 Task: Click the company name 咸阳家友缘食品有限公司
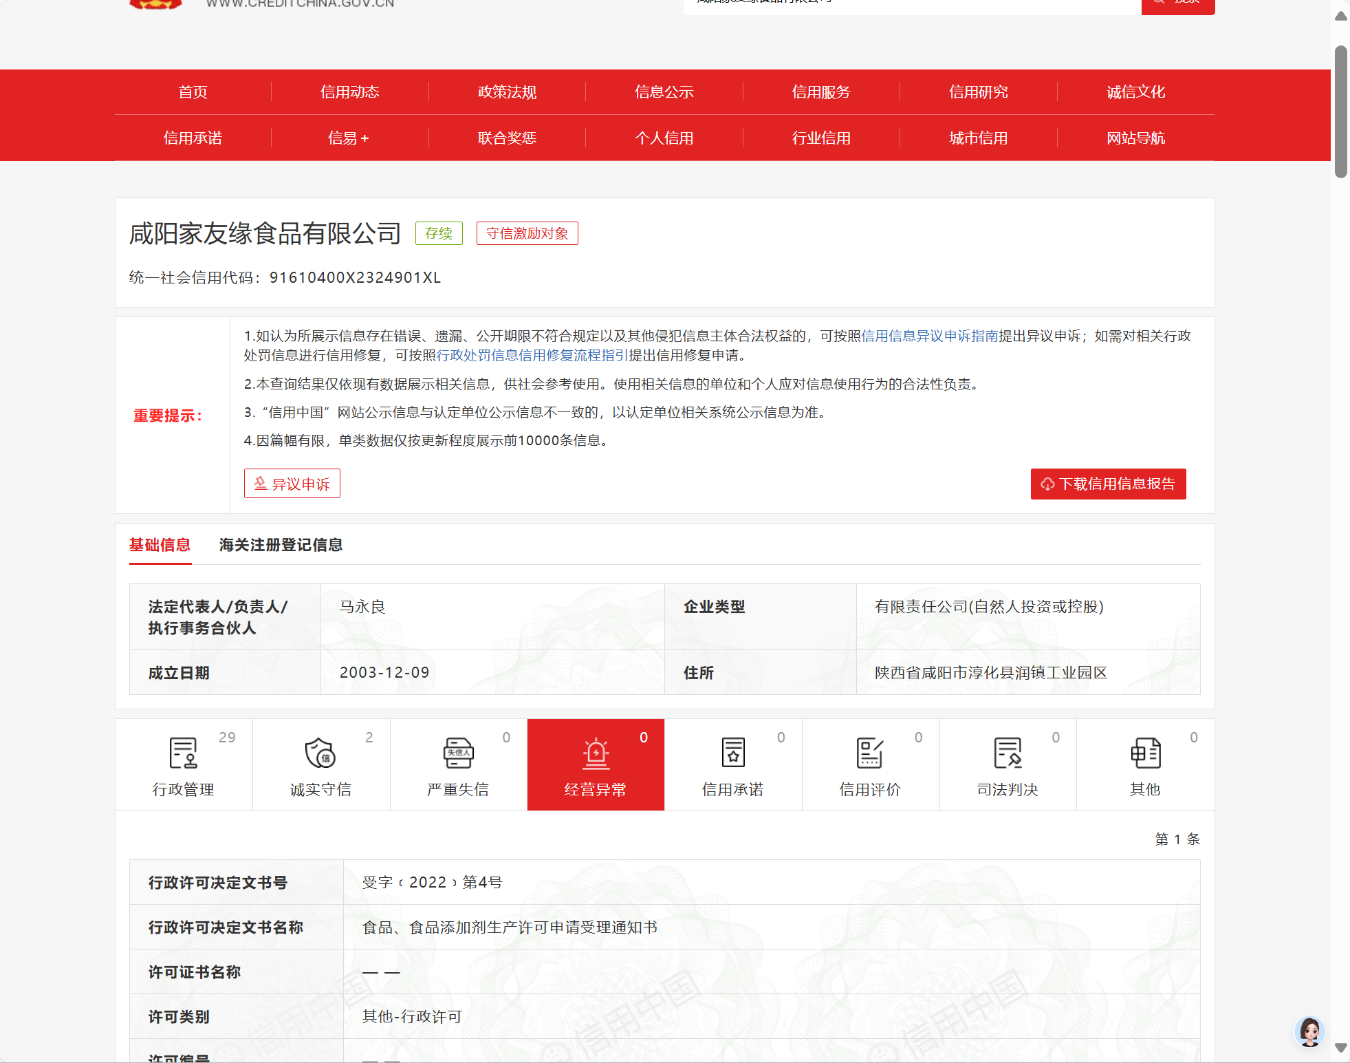(x=265, y=234)
